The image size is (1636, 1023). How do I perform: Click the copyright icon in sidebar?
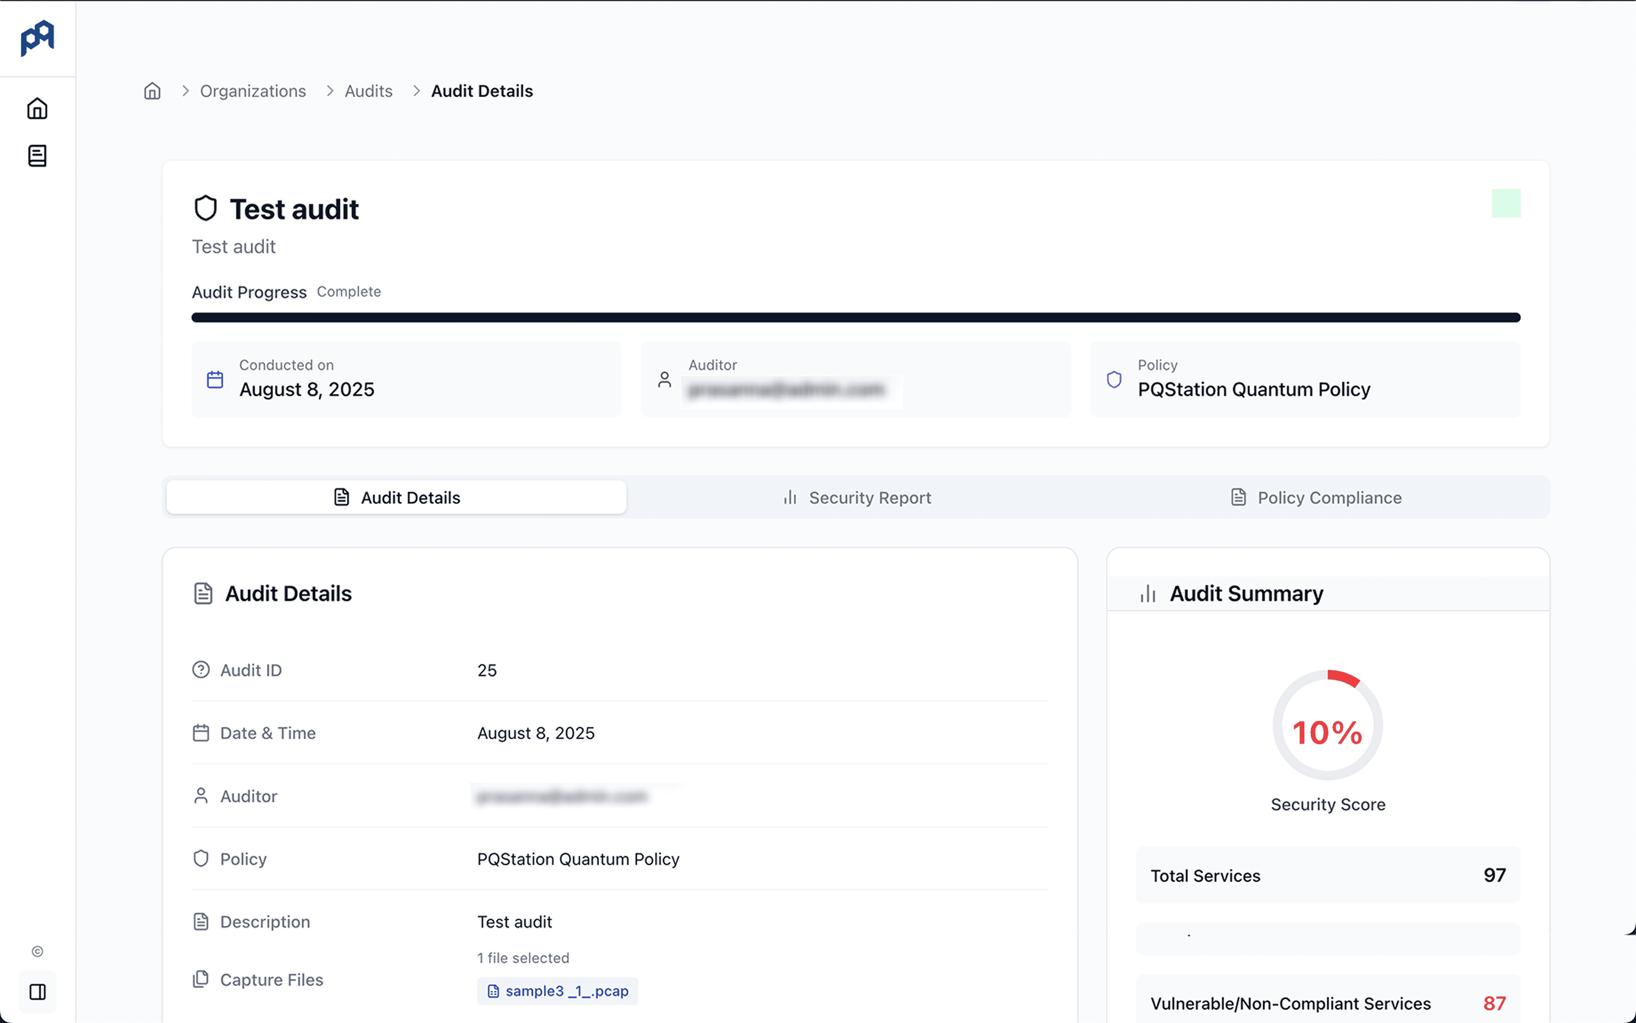(37, 951)
